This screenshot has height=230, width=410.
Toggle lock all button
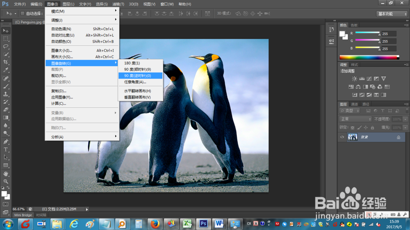[372, 128]
